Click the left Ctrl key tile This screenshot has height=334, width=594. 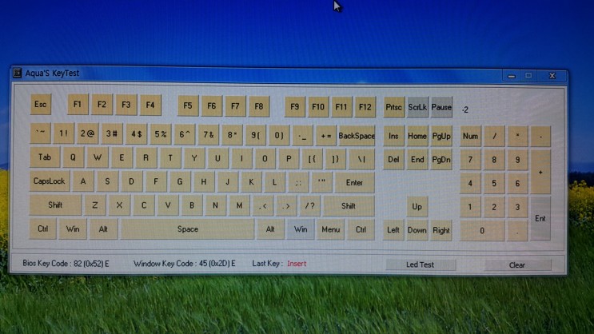[43, 229]
